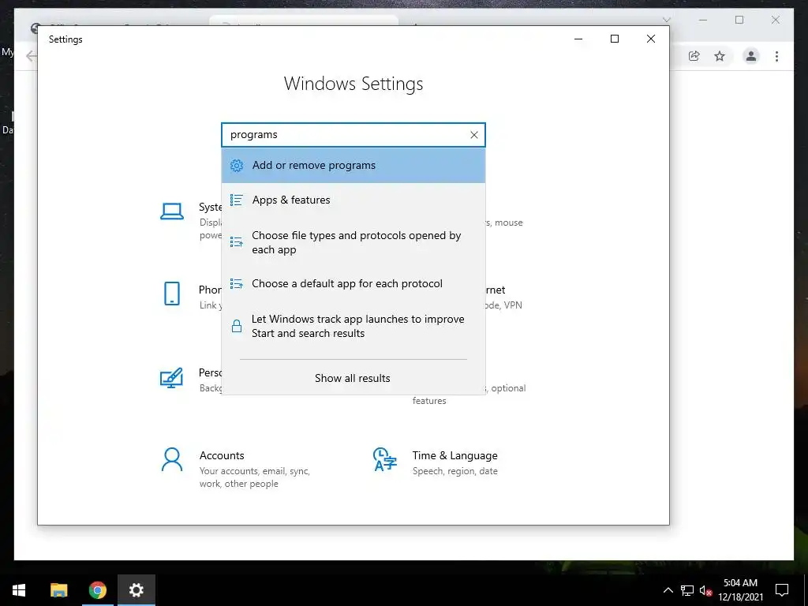Open Google Chrome from the taskbar
Screen dimensions: 808x606
pos(97,590)
